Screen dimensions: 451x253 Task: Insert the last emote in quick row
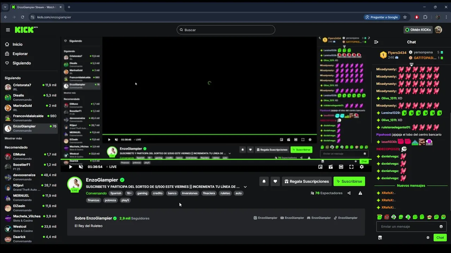(x=443, y=217)
